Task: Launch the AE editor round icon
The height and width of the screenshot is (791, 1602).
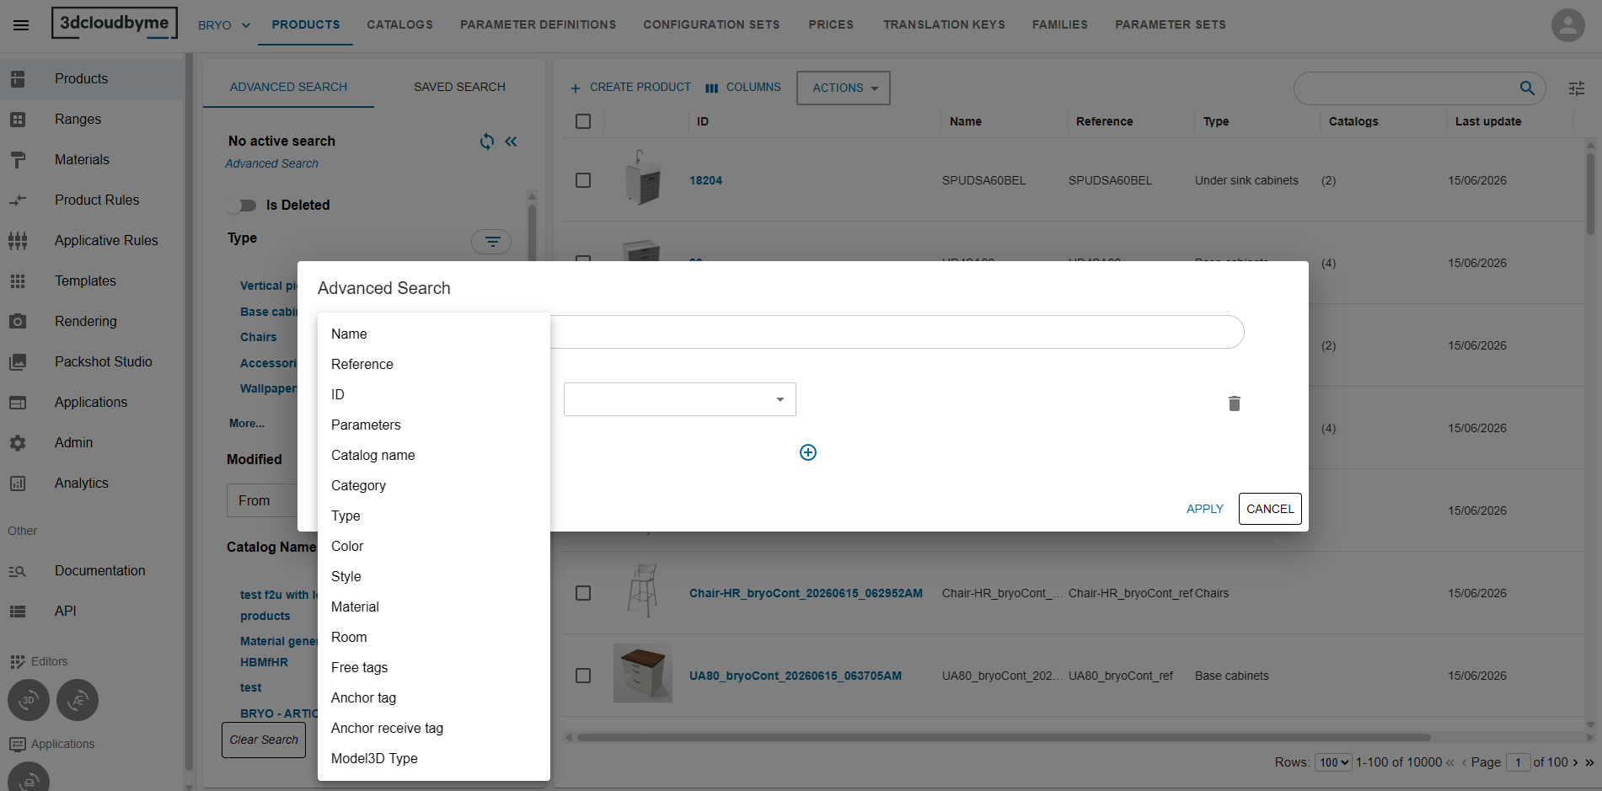Action: (x=78, y=700)
